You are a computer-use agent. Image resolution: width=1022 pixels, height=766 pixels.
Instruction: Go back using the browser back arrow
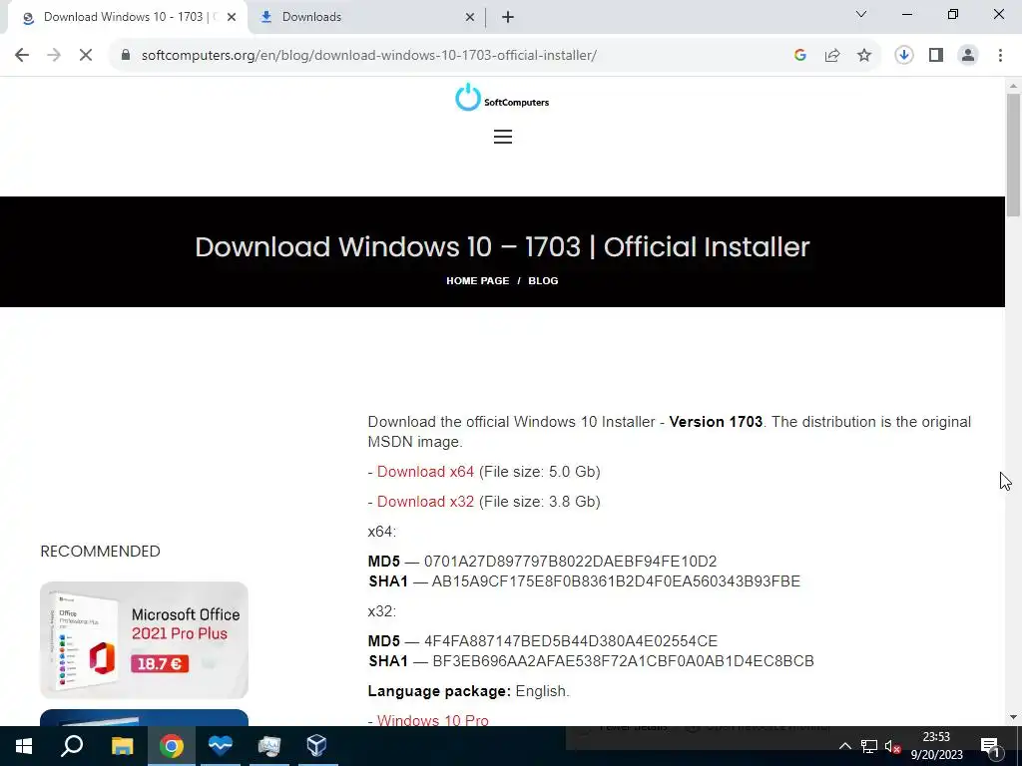22,56
